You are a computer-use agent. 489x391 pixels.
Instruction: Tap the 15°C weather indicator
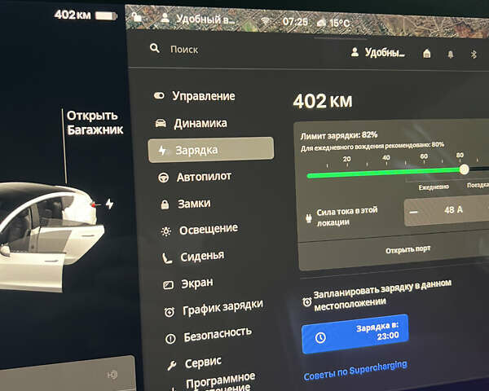click(x=333, y=23)
